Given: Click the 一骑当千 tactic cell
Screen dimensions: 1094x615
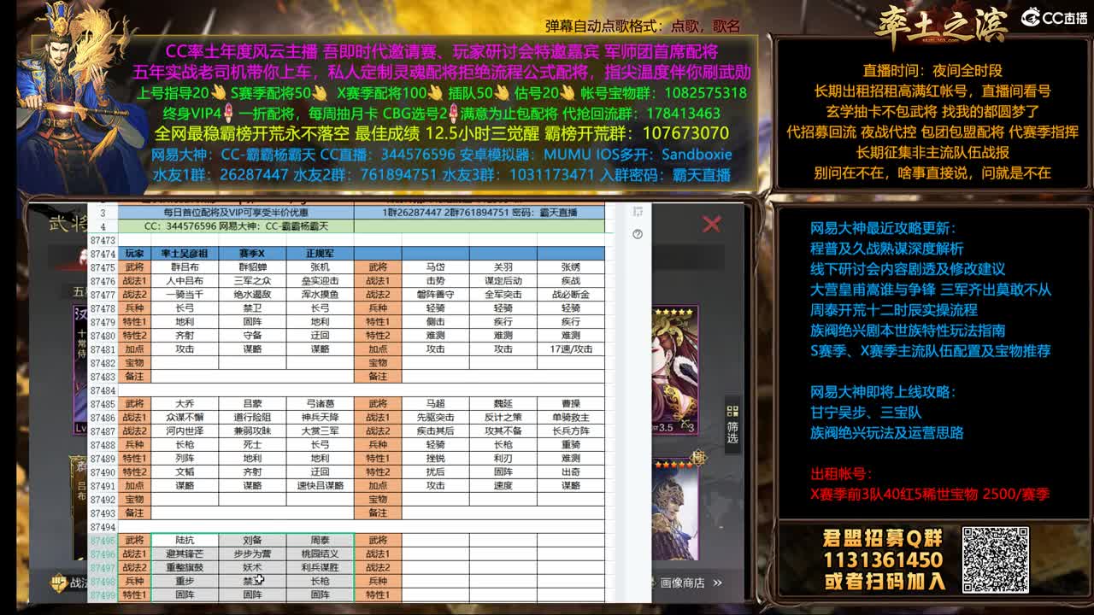Looking at the screenshot, I should [185, 295].
